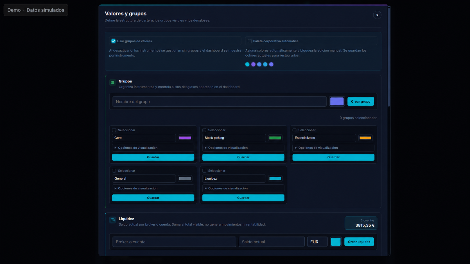Edit the General group name field
Viewport: 470px width, 264px height.
pos(144,178)
